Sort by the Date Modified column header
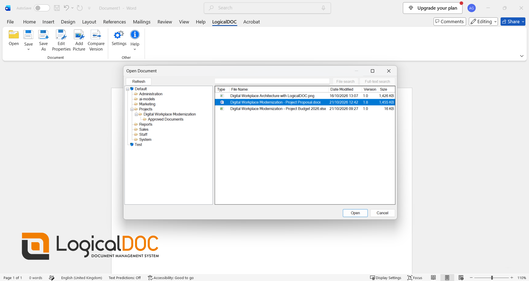 [x=345, y=89]
